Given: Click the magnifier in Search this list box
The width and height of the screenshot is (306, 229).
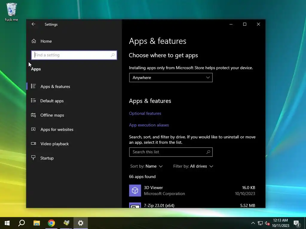Looking at the screenshot, I should [x=208, y=152].
